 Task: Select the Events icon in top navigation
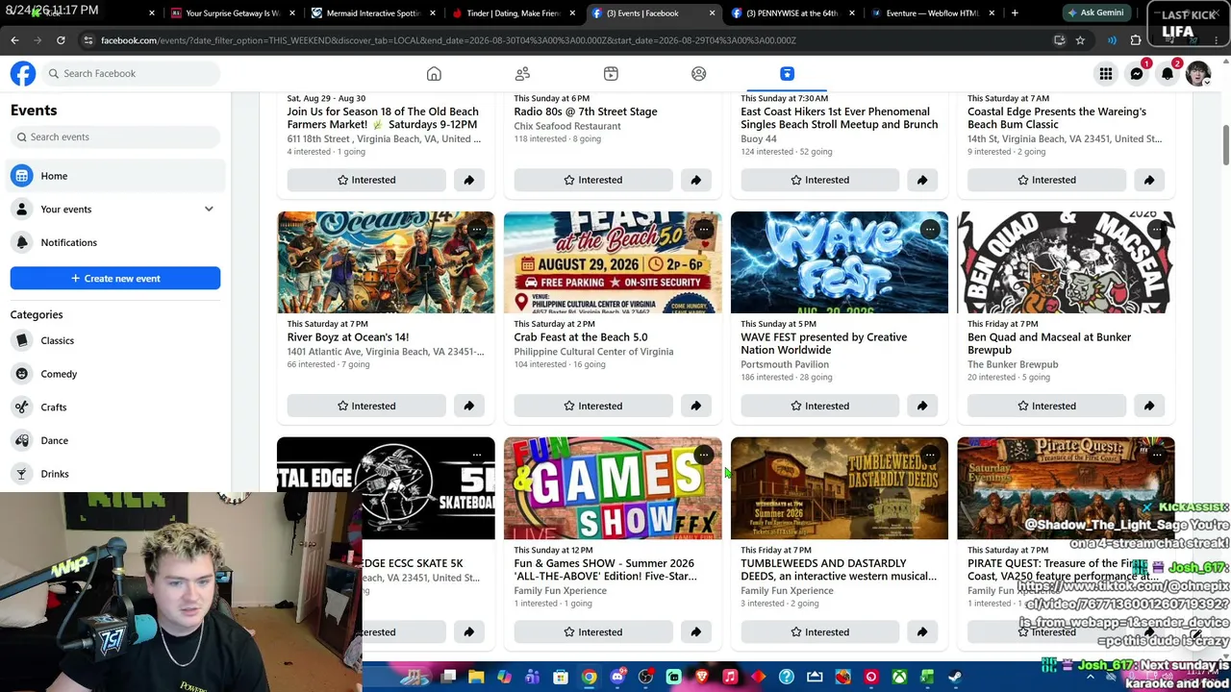tap(787, 74)
